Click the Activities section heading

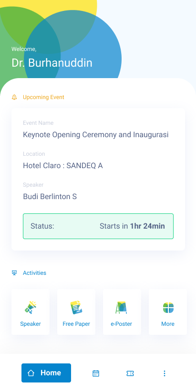tap(34, 273)
